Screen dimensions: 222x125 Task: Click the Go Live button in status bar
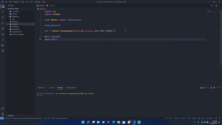[x=202, y=118]
